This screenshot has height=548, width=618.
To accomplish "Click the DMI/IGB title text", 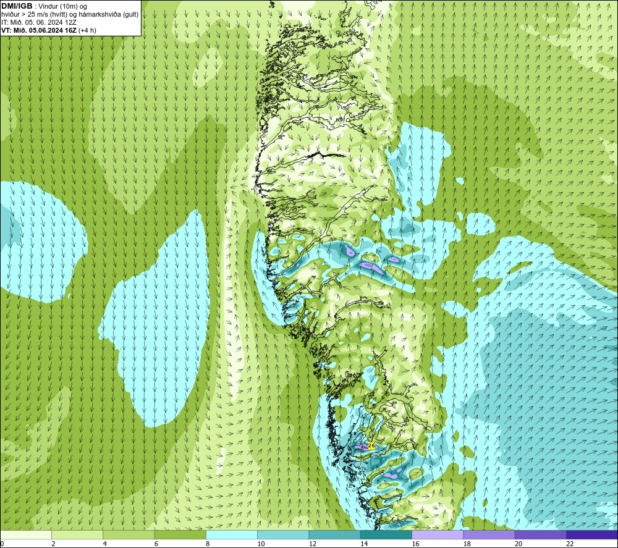I will tap(17, 6).
